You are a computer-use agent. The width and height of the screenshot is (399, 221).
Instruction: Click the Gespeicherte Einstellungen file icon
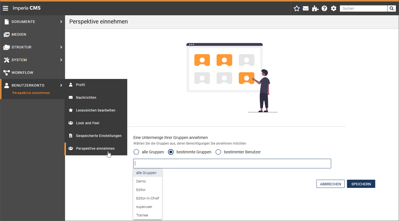(71, 136)
